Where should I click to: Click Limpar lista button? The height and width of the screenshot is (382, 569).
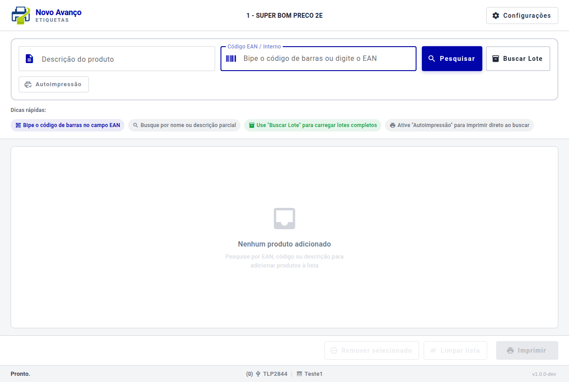455,350
